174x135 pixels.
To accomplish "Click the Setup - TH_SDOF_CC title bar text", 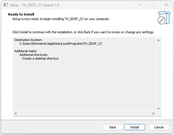I will tap(35, 5).
